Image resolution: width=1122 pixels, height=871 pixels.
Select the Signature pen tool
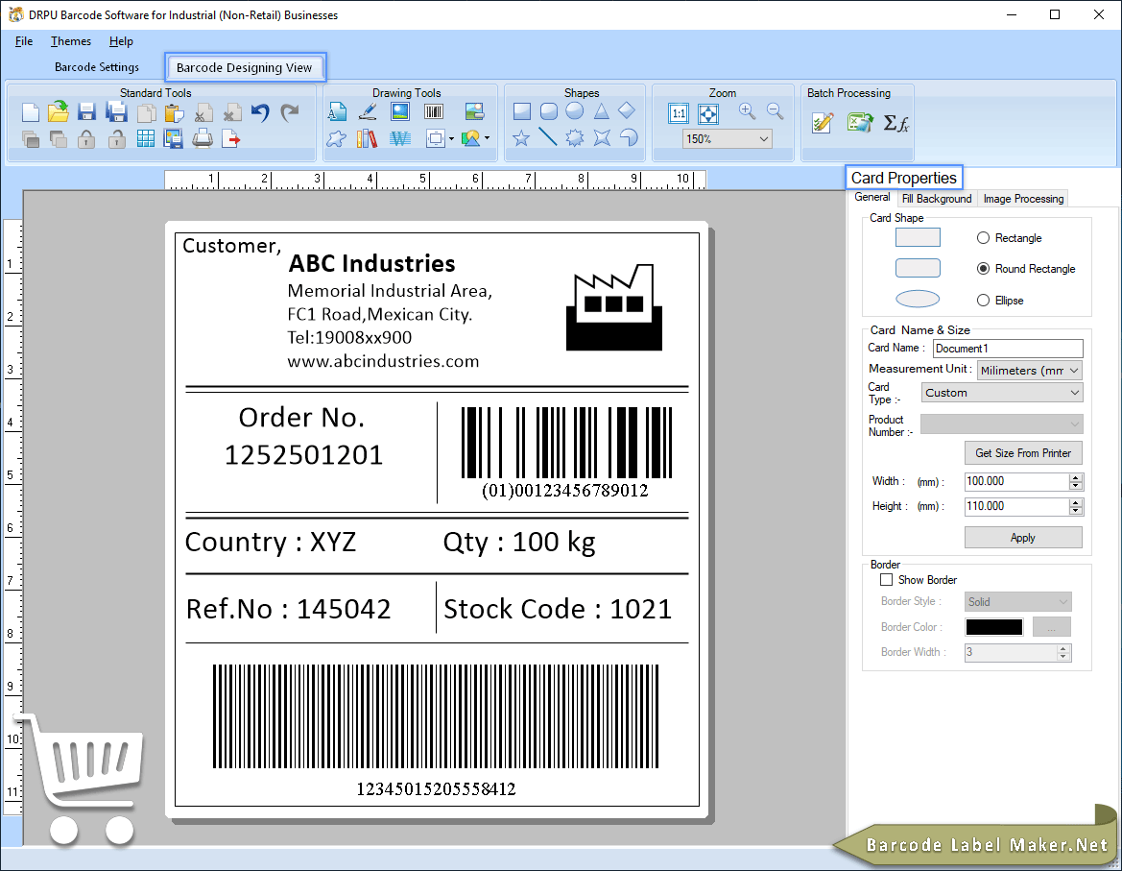(x=367, y=111)
